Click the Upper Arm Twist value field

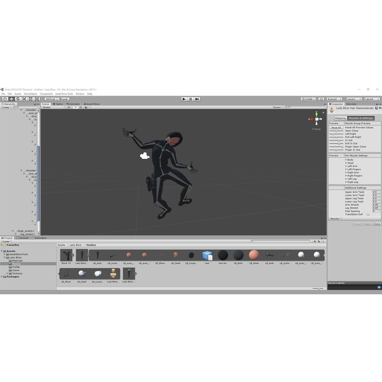(x=376, y=192)
